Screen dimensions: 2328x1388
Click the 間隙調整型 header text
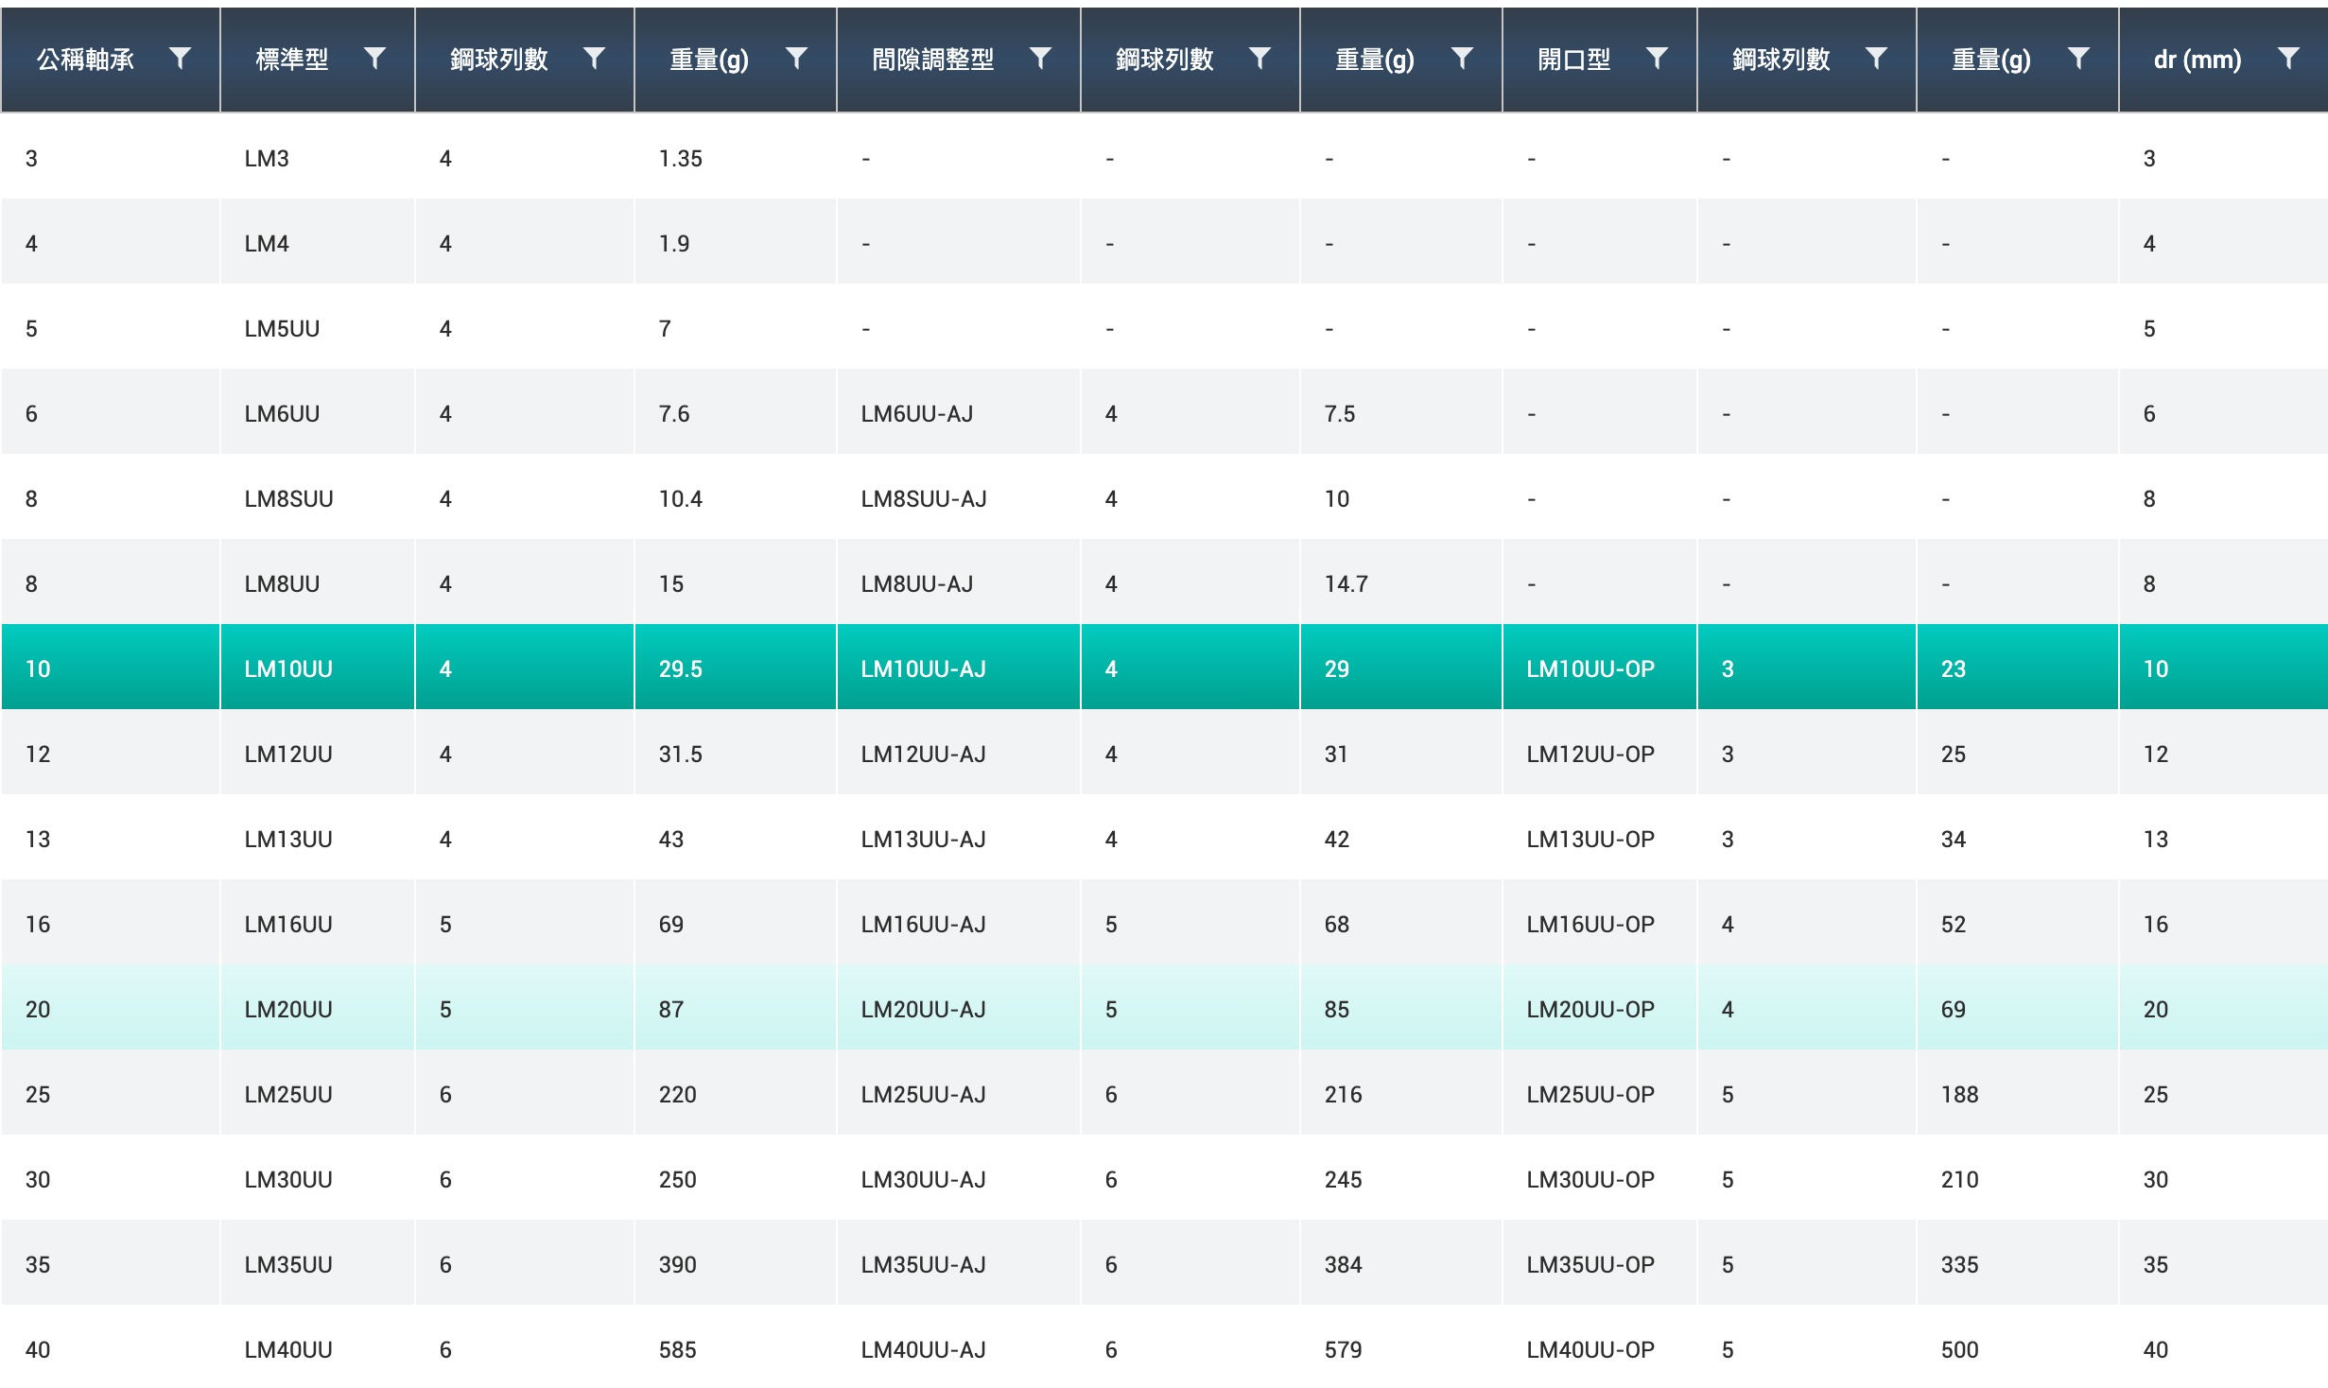[x=932, y=60]
